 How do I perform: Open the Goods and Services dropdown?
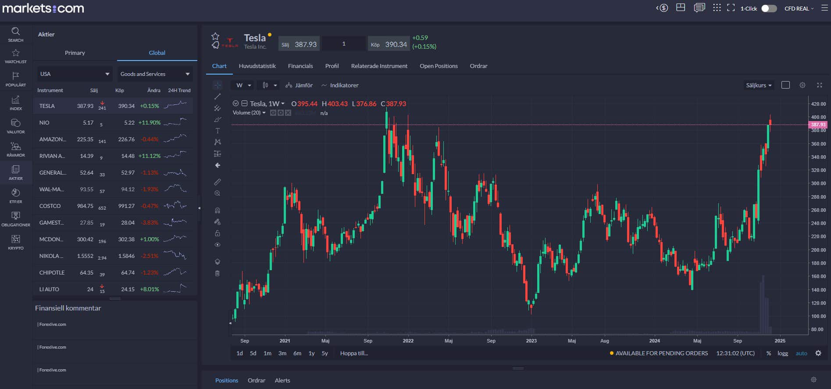[x=155, y=74]
